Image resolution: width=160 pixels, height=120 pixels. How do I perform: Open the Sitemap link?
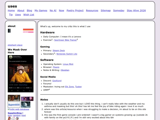105,11
